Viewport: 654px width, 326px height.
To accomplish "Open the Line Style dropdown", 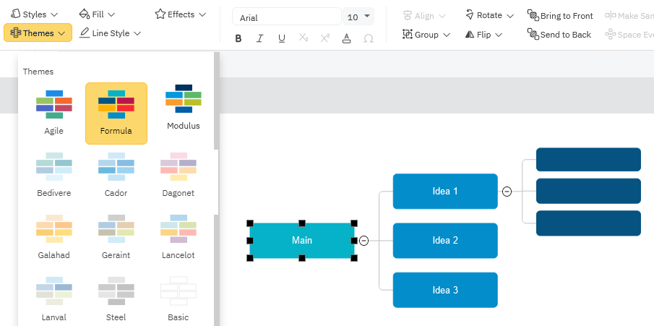I will pyautogui.click(x=110, y=33).
